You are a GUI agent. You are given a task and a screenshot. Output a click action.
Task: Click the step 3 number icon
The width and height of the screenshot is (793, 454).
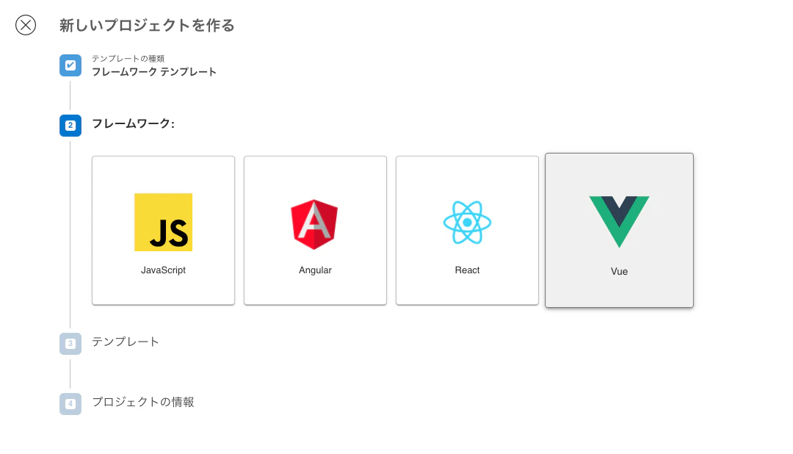point(70,344)
